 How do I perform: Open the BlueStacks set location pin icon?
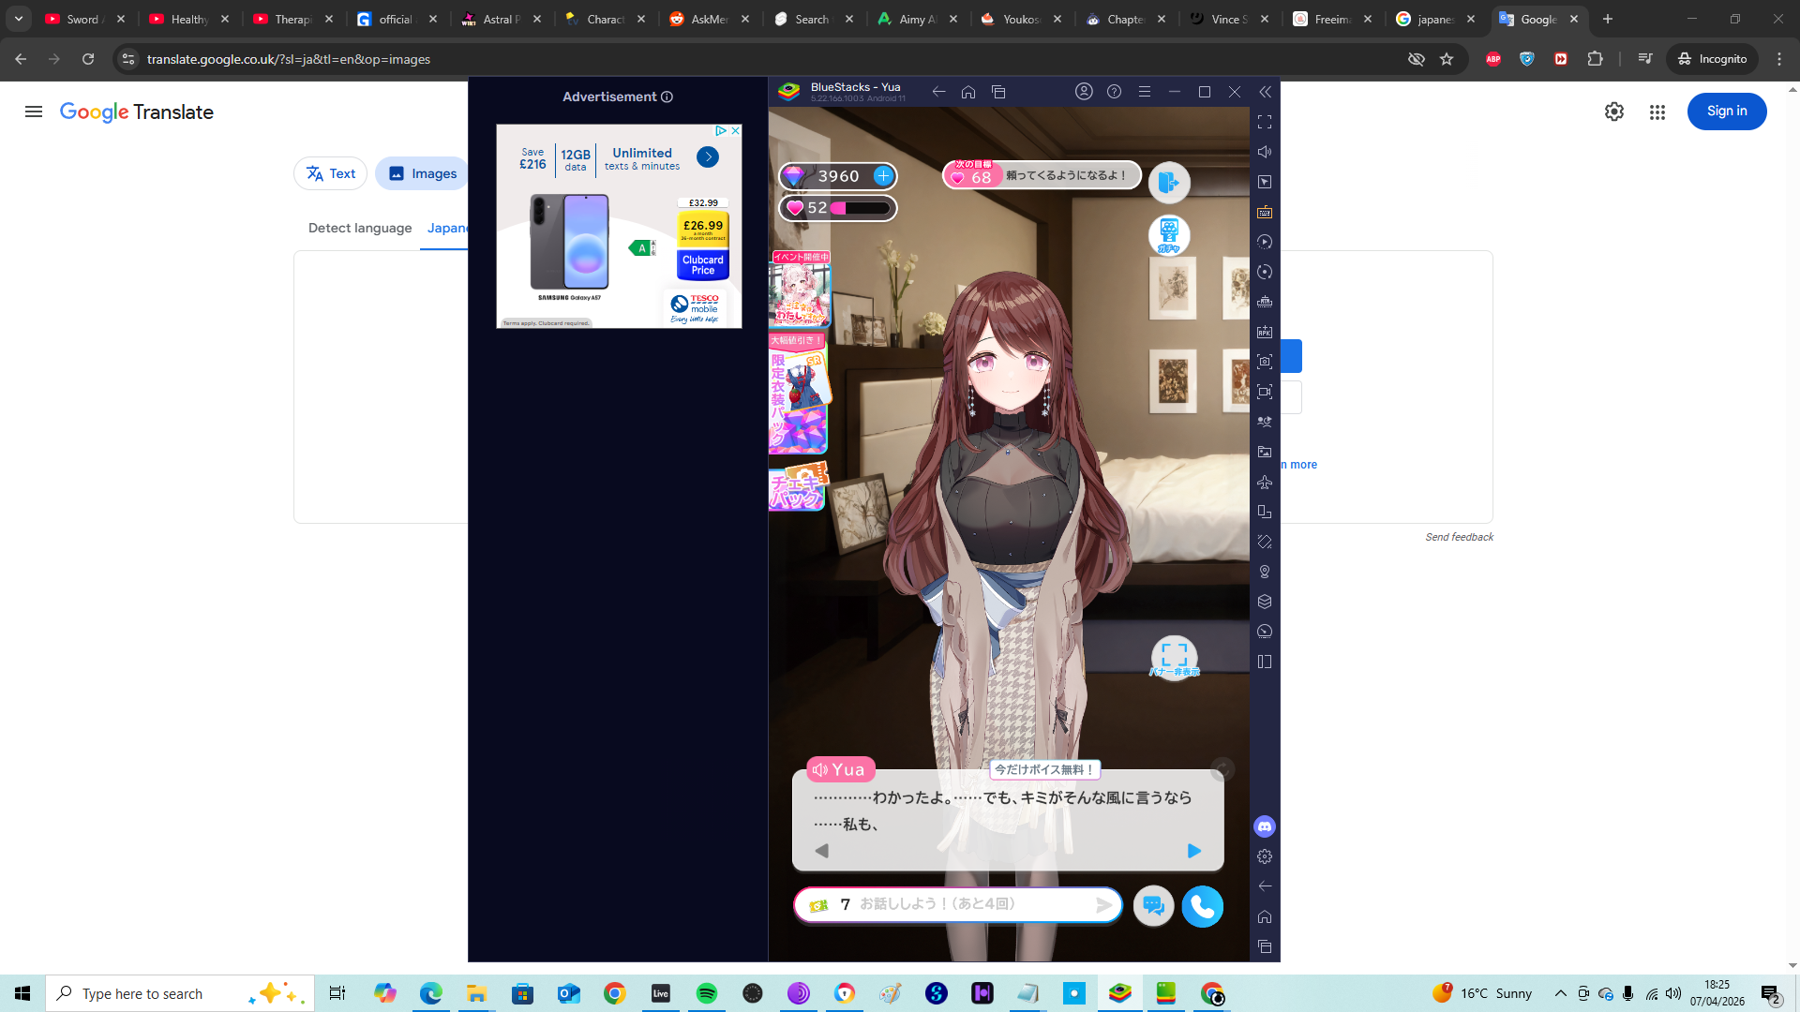(x=1265, y=572)
